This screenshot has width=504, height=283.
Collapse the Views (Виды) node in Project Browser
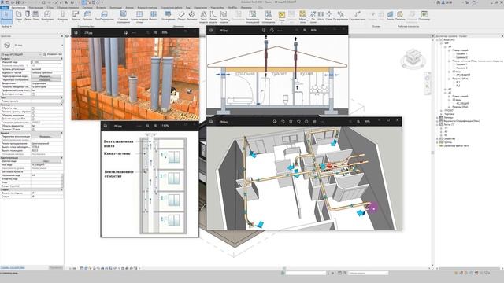click(438, 40)
